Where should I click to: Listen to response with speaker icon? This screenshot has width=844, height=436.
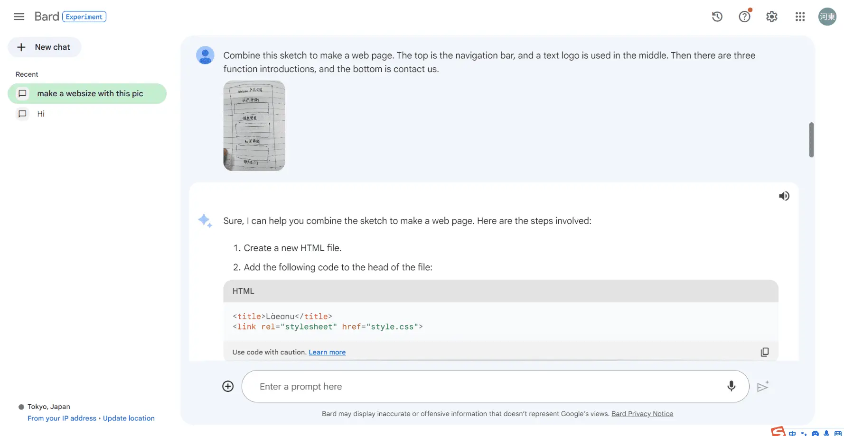click(784, 196)
